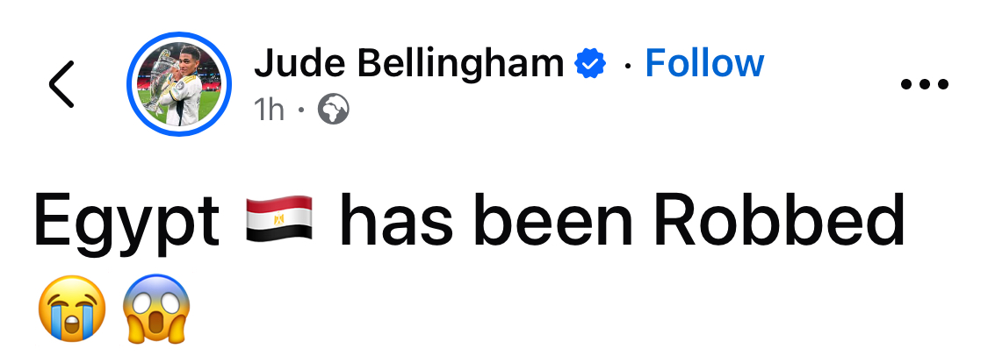Click the Egypt flag emoji

click(x=279, y=219)
